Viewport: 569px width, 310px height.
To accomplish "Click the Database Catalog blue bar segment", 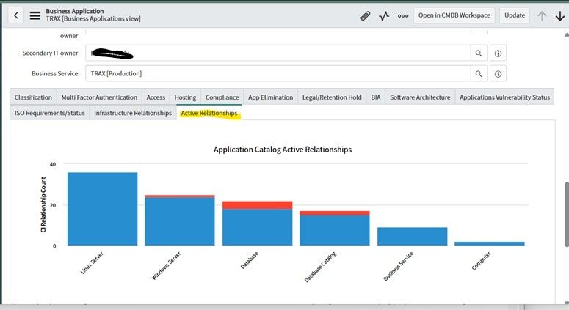I will point(335,230).
